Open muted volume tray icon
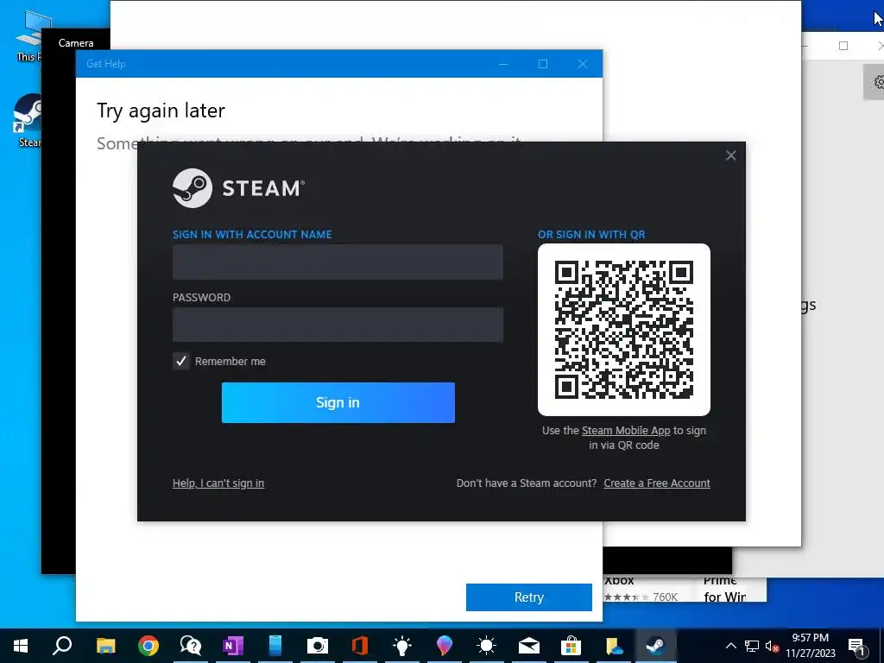 tap(773, 646)
